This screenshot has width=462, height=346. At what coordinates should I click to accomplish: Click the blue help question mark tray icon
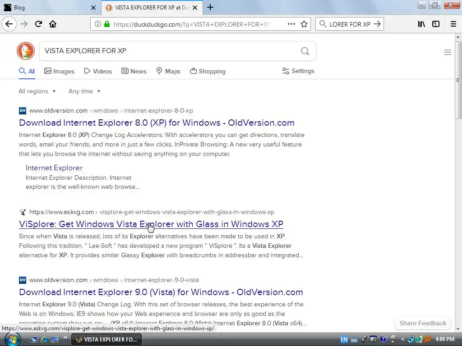(x=383, y=339)
